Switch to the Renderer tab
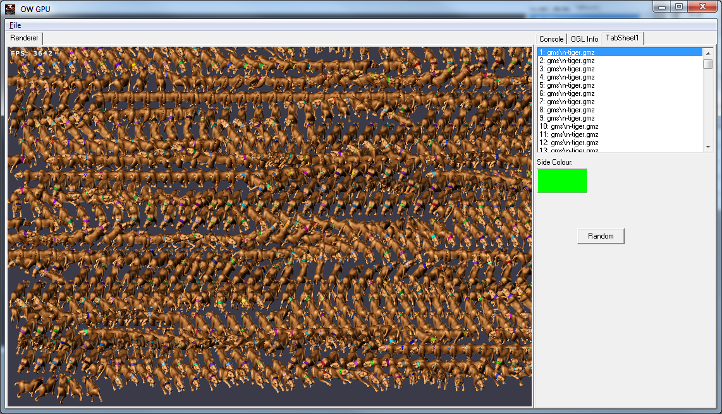 coord(25,38)
